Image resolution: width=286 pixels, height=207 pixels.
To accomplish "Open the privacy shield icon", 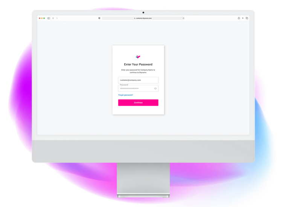I will 99,18.
